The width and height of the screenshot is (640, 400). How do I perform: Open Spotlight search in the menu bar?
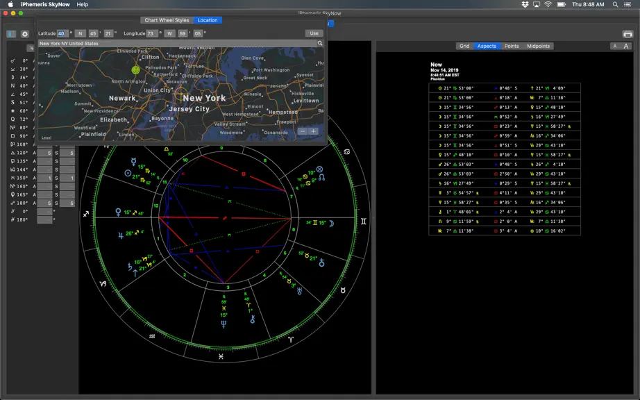tap(615, 4)
